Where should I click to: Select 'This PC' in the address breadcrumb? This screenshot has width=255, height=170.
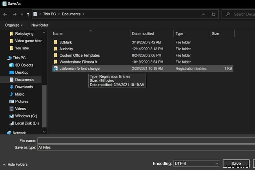(49, 14)
